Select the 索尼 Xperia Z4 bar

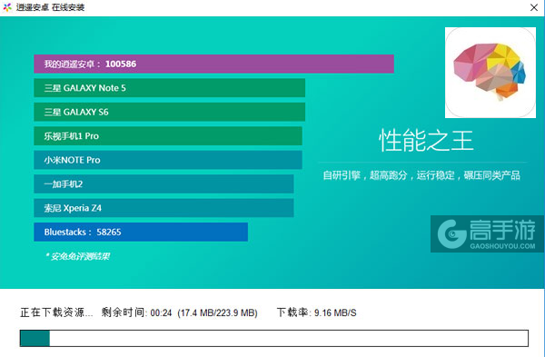[163, 208]
